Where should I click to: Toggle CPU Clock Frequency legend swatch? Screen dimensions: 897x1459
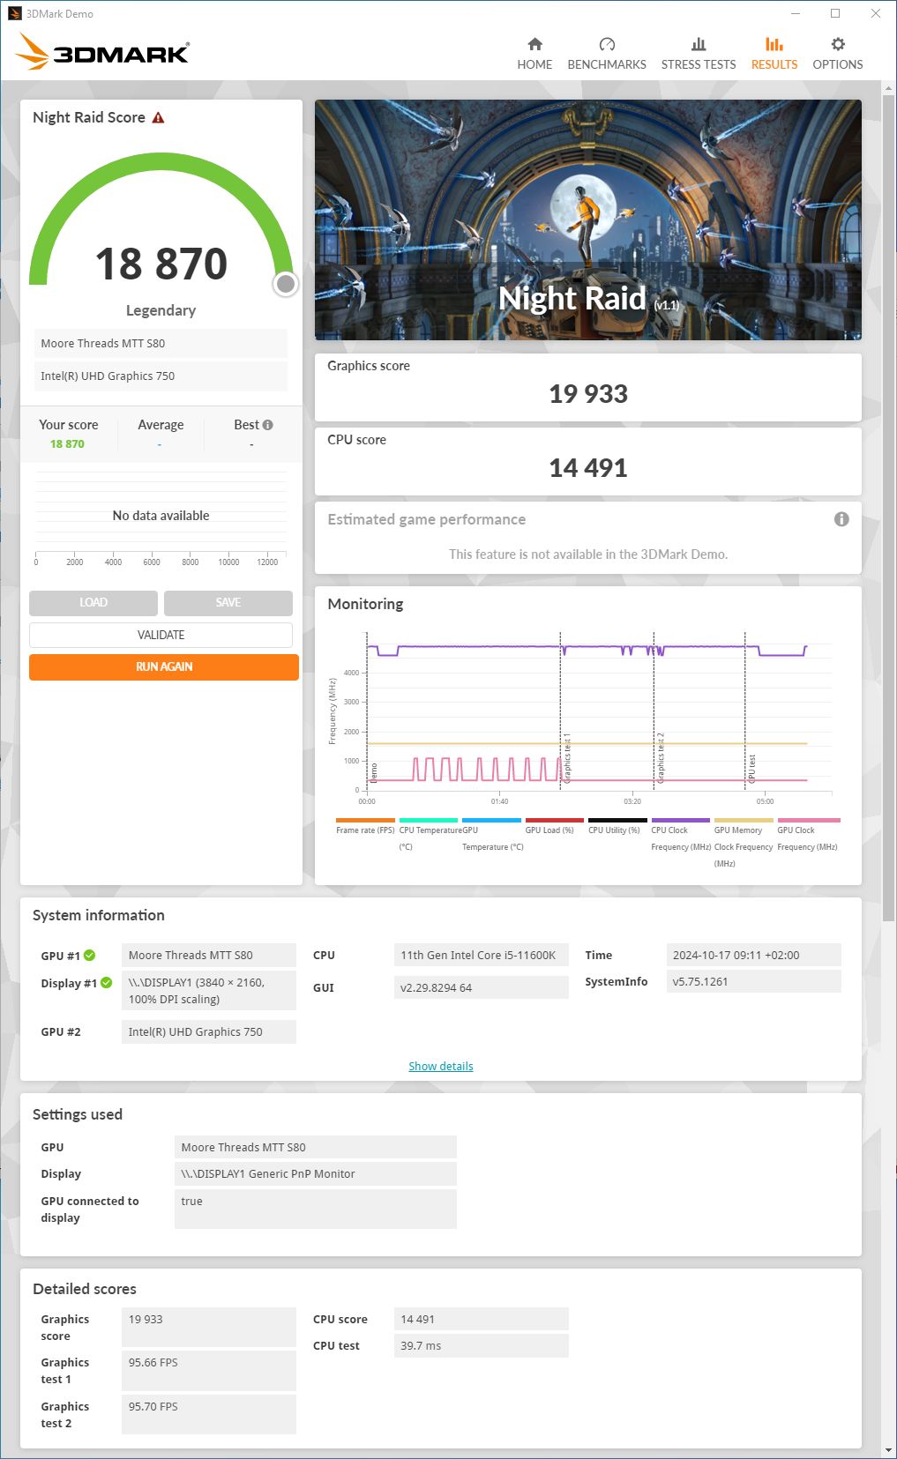[x=681, y=821]
